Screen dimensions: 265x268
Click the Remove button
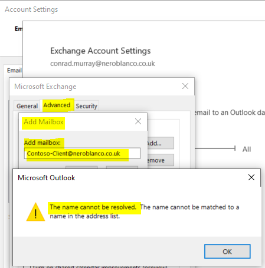160,160
